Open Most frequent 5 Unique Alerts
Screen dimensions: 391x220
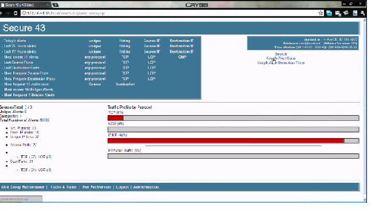pyautogui.click(x=29, y=95)
